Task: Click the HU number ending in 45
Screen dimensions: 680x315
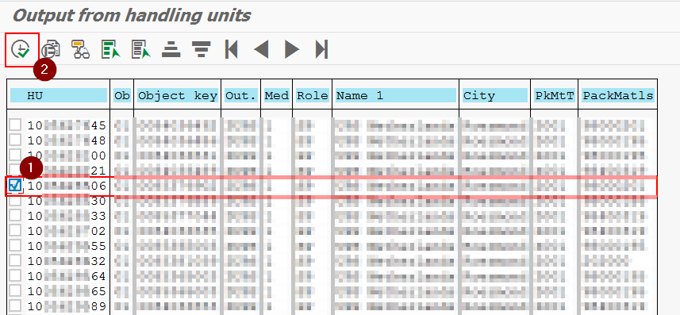Action: coord(67,126)
